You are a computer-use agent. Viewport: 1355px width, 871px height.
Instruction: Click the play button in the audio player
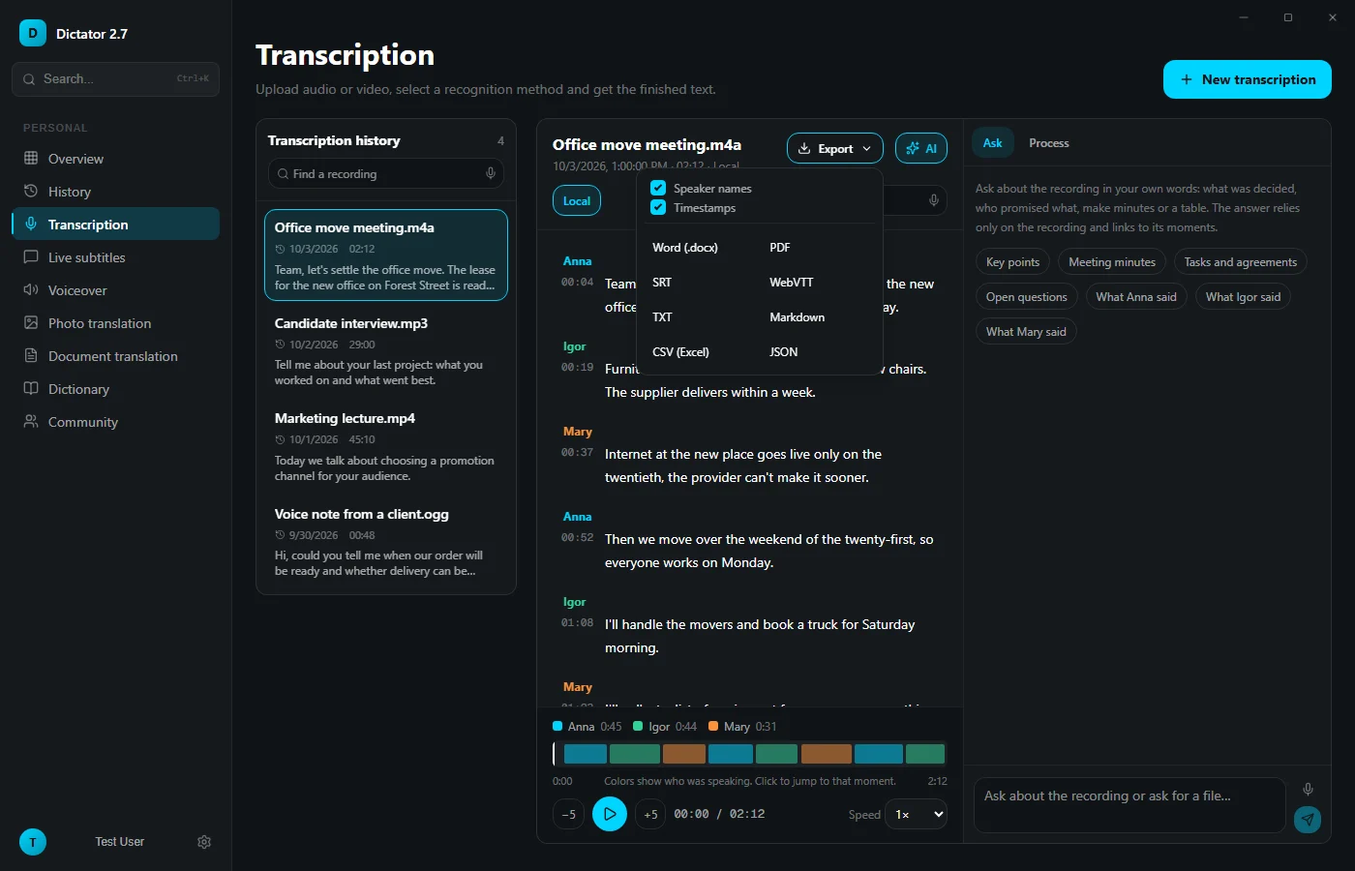pos(610,814)
